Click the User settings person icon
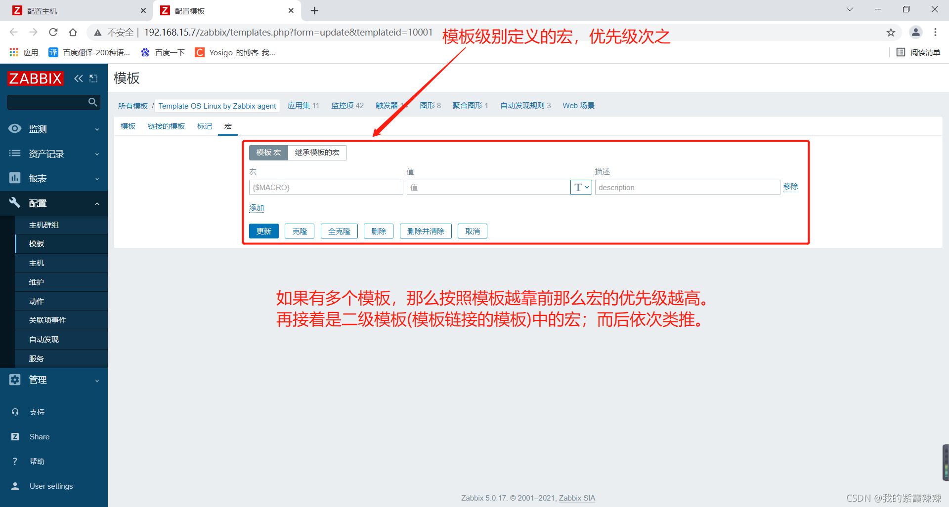949x507 pixels. pos(15,486)
